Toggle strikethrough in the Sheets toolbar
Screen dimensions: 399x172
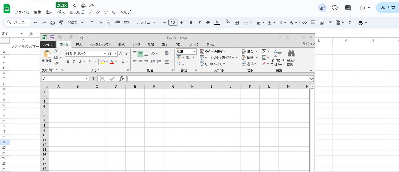[x=208, y=23]
